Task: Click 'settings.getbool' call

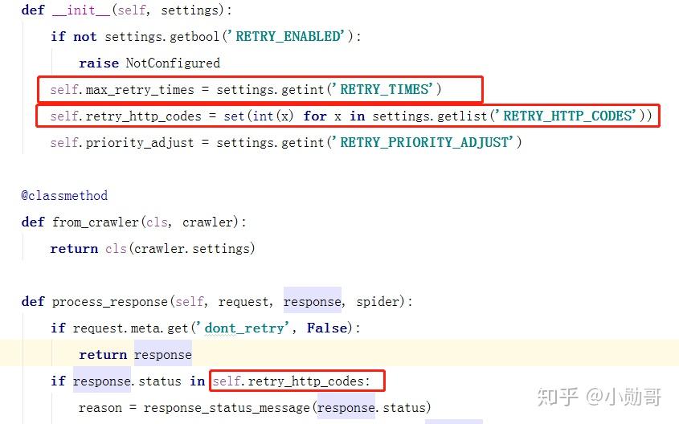Action: 162,36
